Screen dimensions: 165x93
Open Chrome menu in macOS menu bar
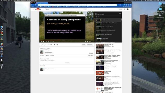pos(5,1)
